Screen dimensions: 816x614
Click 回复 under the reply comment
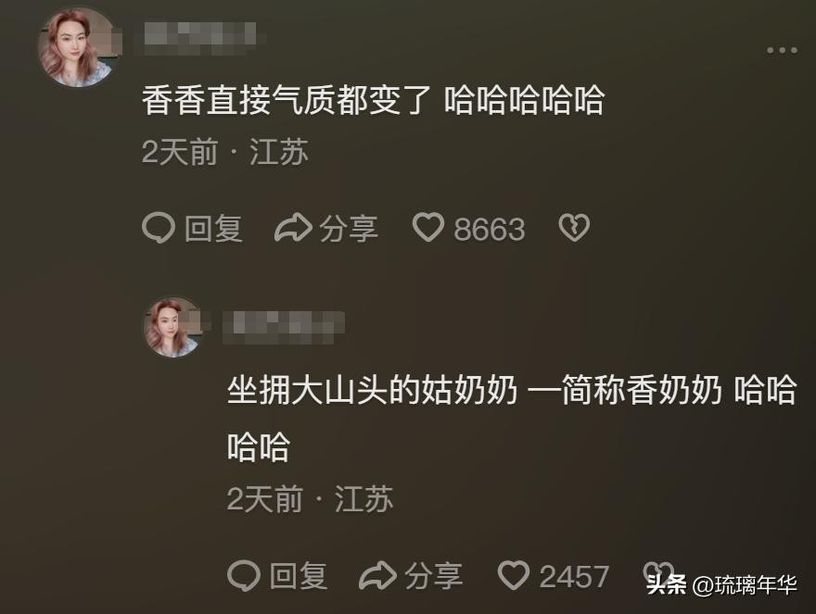(299, 575)
